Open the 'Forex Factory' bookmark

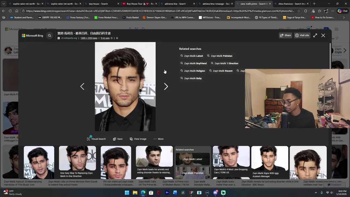[x=78, y=18]
